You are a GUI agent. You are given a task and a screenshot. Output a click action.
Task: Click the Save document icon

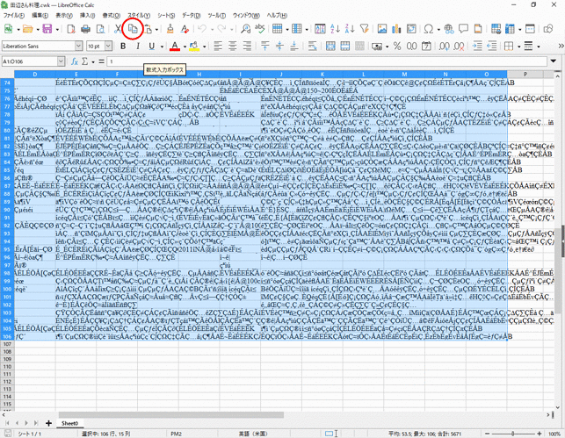tap(47, 29)
